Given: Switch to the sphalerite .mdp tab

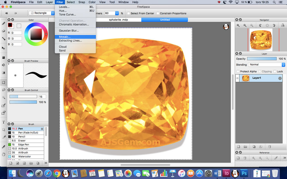Looking at the screenshot, I should coord(119,20).
